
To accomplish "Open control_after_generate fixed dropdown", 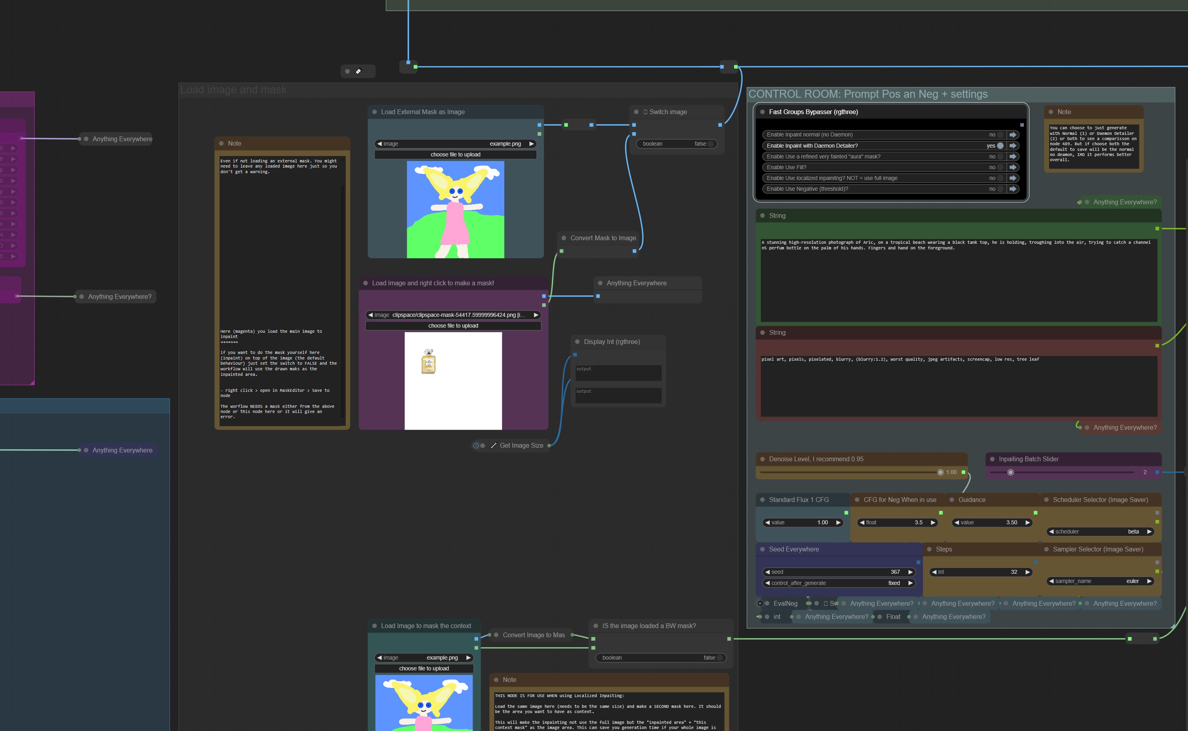I will [x=838, y=583].
